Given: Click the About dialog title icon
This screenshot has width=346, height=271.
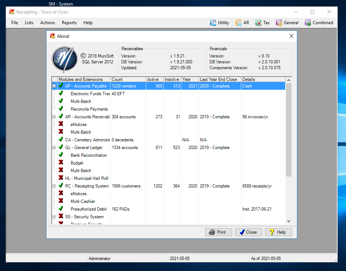Looking at the screenshot, I should (x=52, y=36).
